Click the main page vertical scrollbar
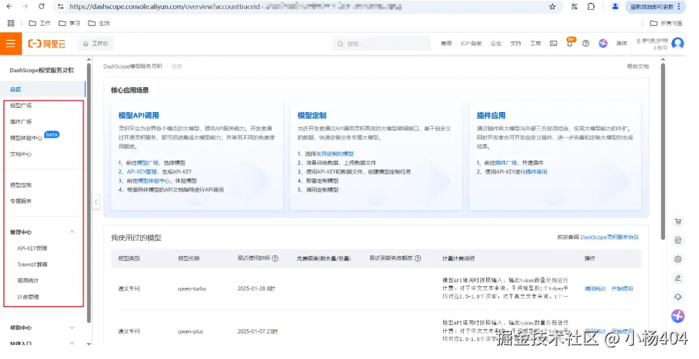 tap(663, 151)
